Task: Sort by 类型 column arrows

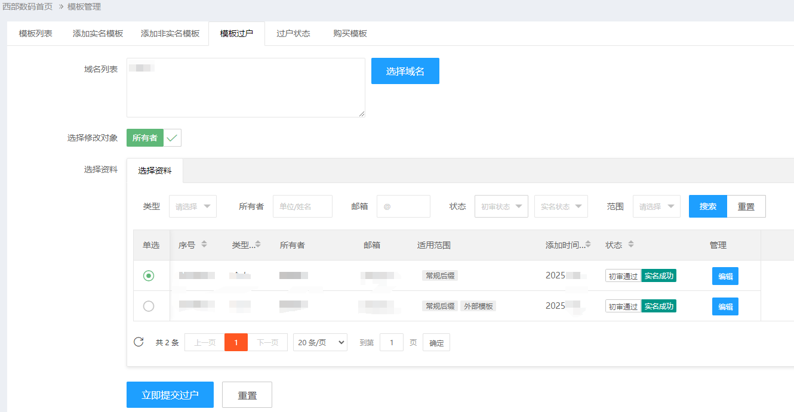Action: click(258, 244)
